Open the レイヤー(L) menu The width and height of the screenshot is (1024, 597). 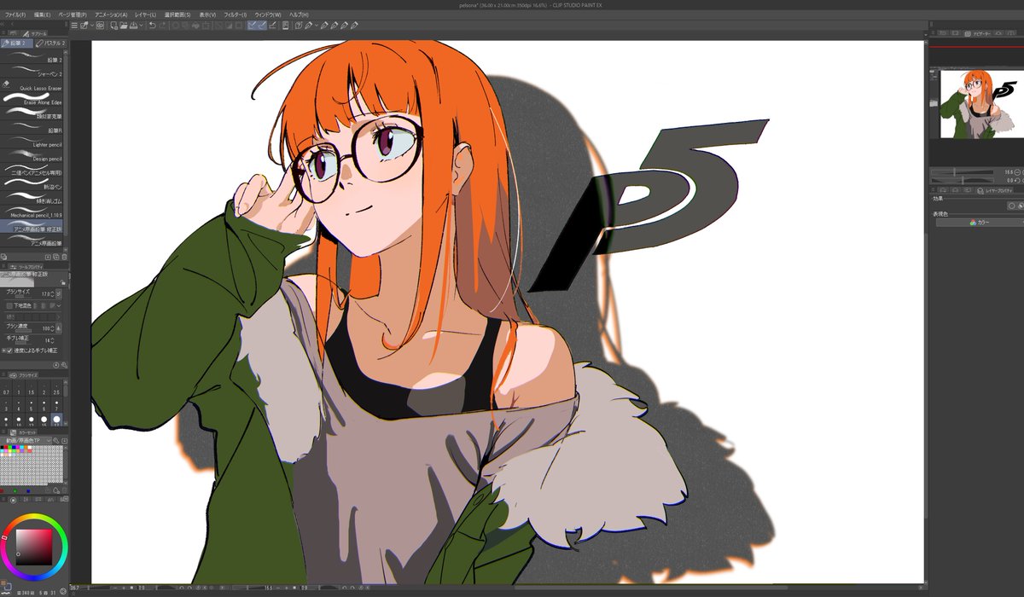(x=145, y=14)
